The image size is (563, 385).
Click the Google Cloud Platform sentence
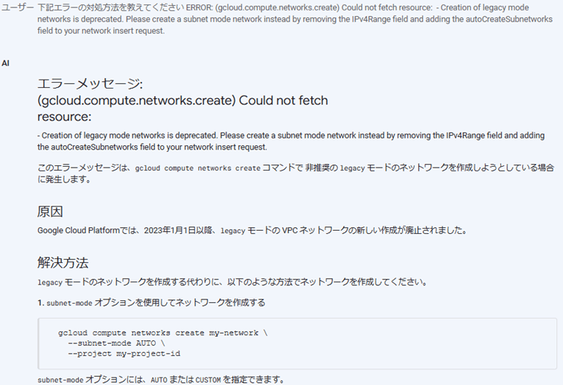tap(252, 230)
